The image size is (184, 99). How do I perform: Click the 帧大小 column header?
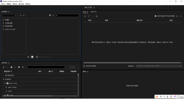point(51,72)
